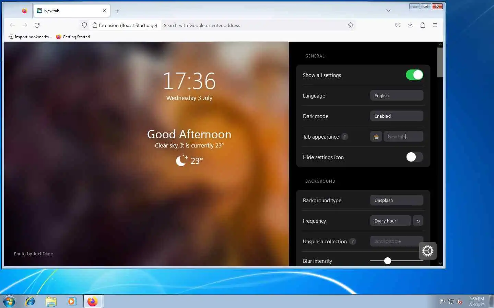The image size is (494, 308).
Task: Click the Wednesday 3 July date text
Action: [189, 98]
